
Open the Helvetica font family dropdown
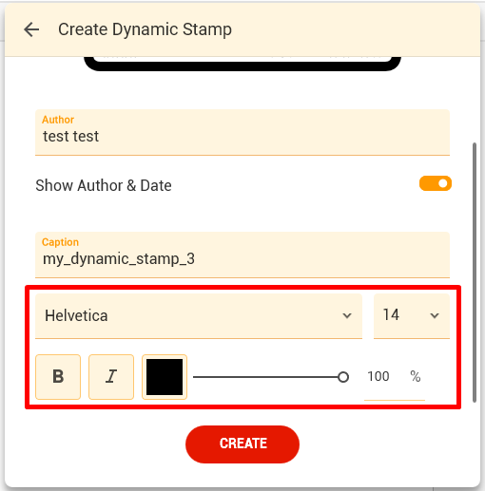[x=199, y=316]
